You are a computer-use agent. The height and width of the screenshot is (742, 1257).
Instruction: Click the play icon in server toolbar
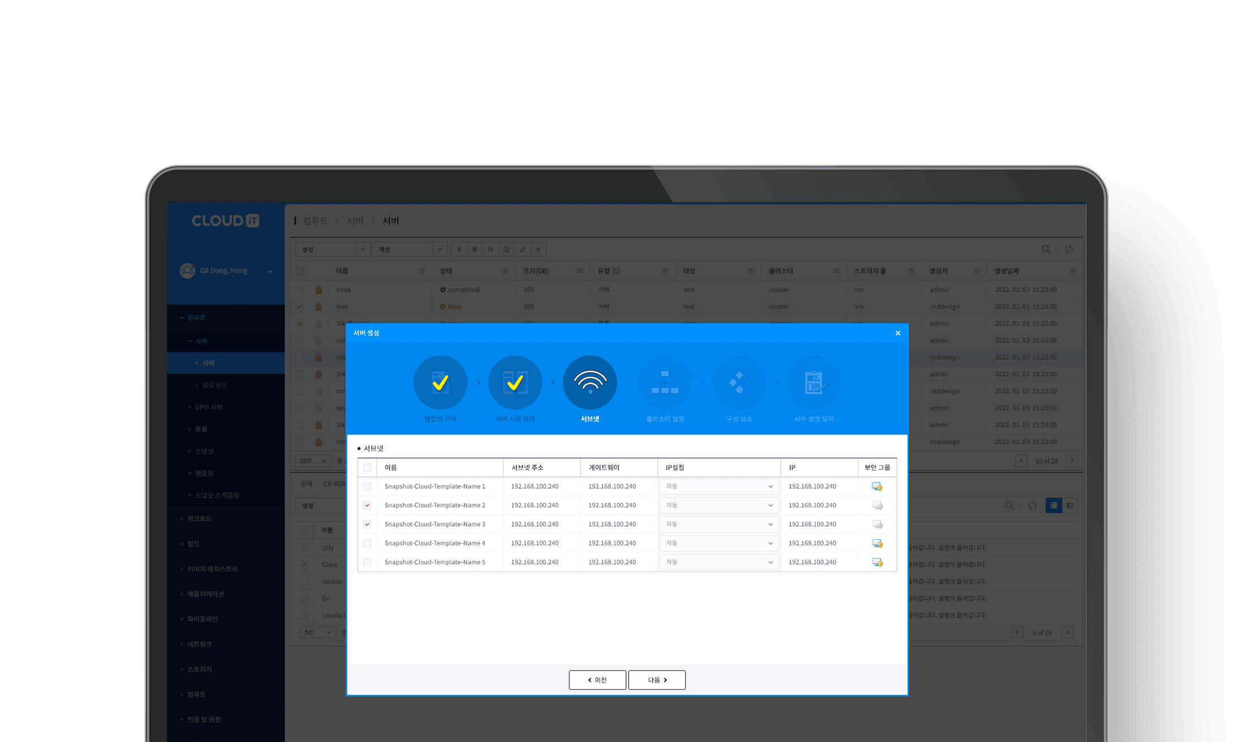[x=459, y=249]
